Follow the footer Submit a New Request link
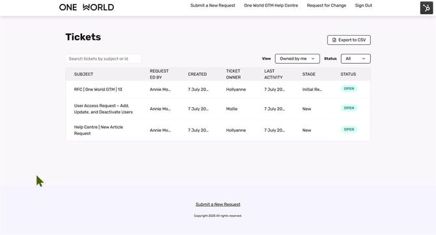 pyautogui.click(x=218, y=204)
